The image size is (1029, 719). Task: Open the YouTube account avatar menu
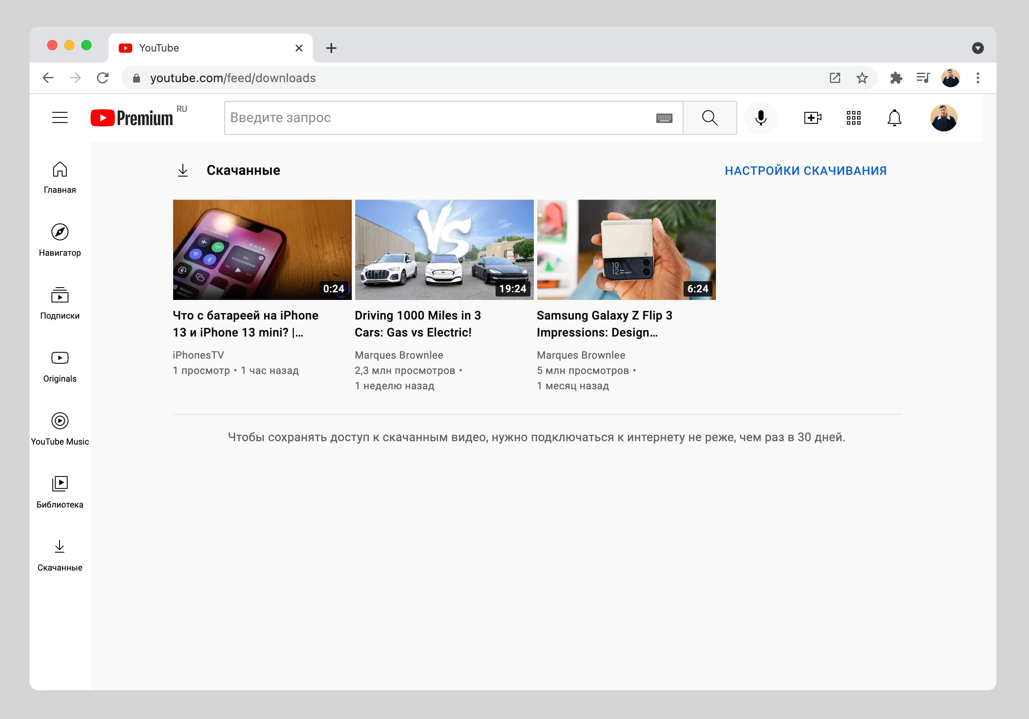coord(943,118)
